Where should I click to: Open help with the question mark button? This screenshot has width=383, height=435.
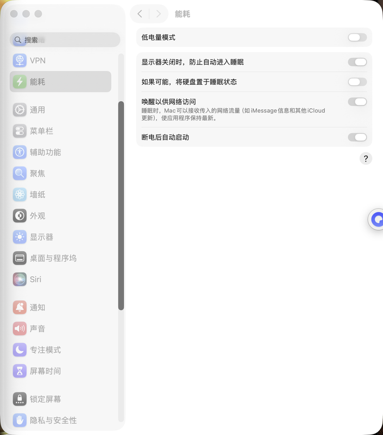(366, 158)
